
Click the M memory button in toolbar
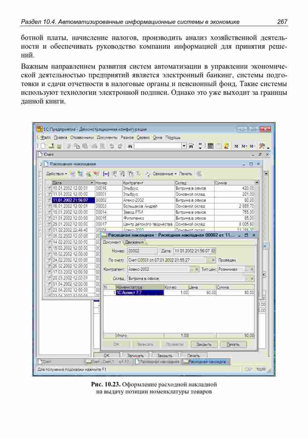coord(236,146)
